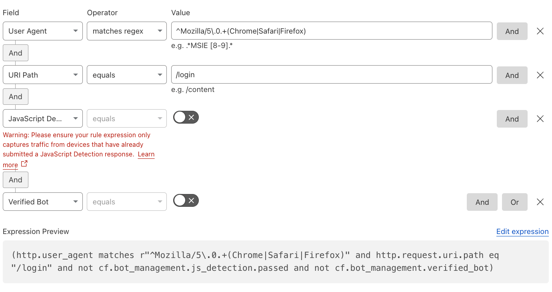Open the User Agent field dropdown
The width and height of the screenshot is (552, 292).
point(43,31)
